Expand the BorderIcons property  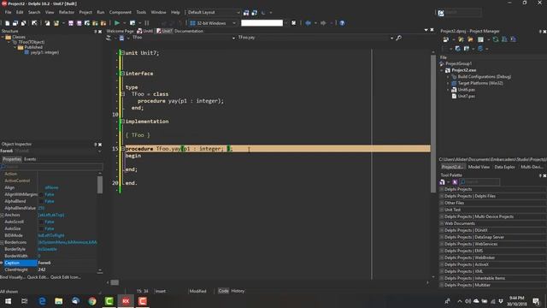[x=2, y=242]
